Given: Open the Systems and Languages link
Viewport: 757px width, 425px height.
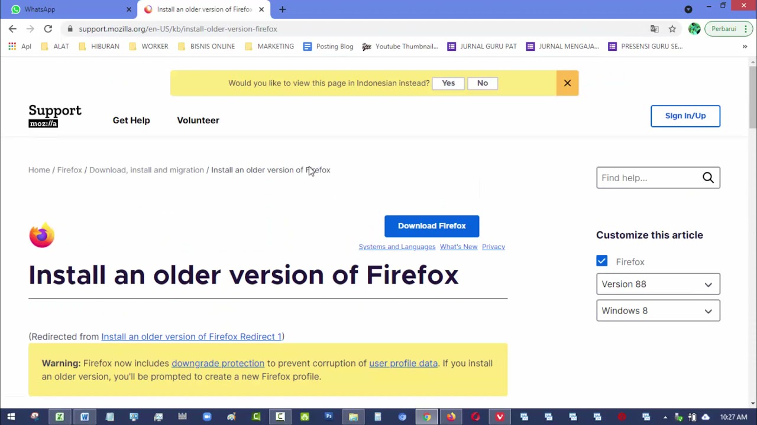Looking at the screenshot, I should (397, 247).
